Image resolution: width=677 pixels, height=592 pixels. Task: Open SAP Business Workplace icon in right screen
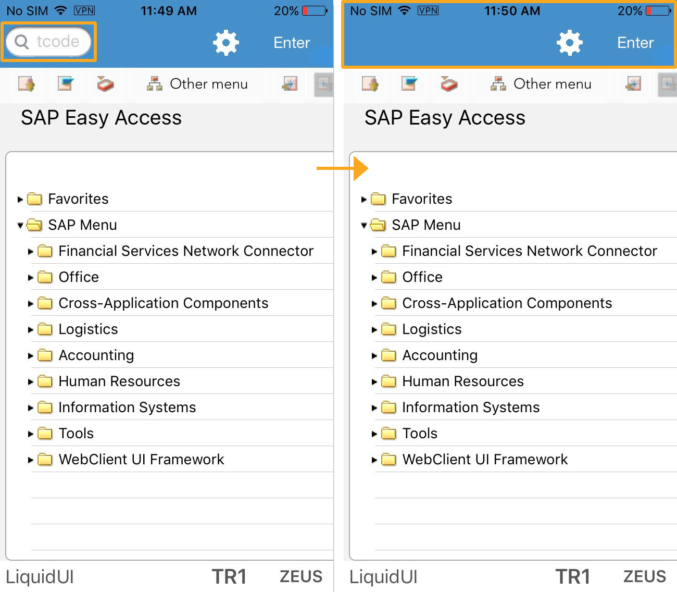tap(449, 83)
